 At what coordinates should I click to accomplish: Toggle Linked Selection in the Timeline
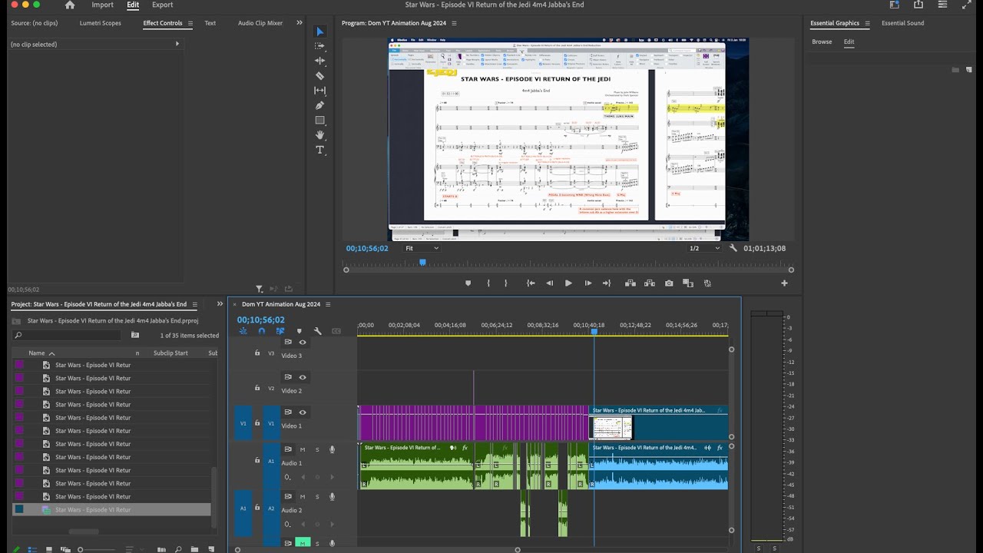[x=280, y=331]
